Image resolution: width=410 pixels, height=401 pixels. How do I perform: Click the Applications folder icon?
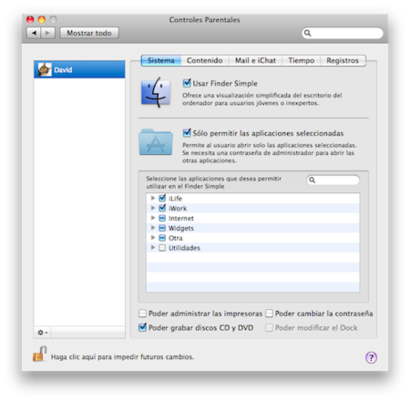(156, 141)
